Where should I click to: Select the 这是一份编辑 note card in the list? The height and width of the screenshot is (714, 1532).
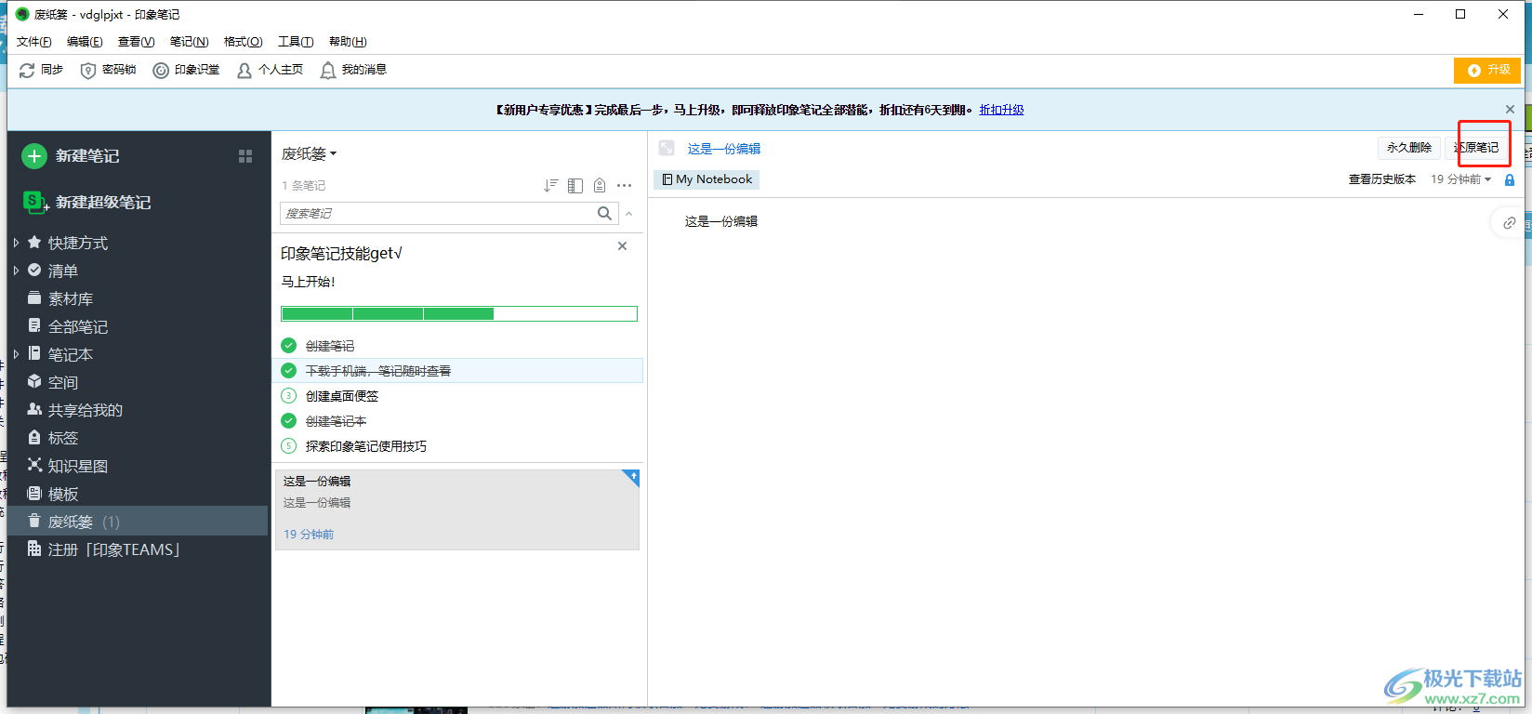(x=457, y=509)
